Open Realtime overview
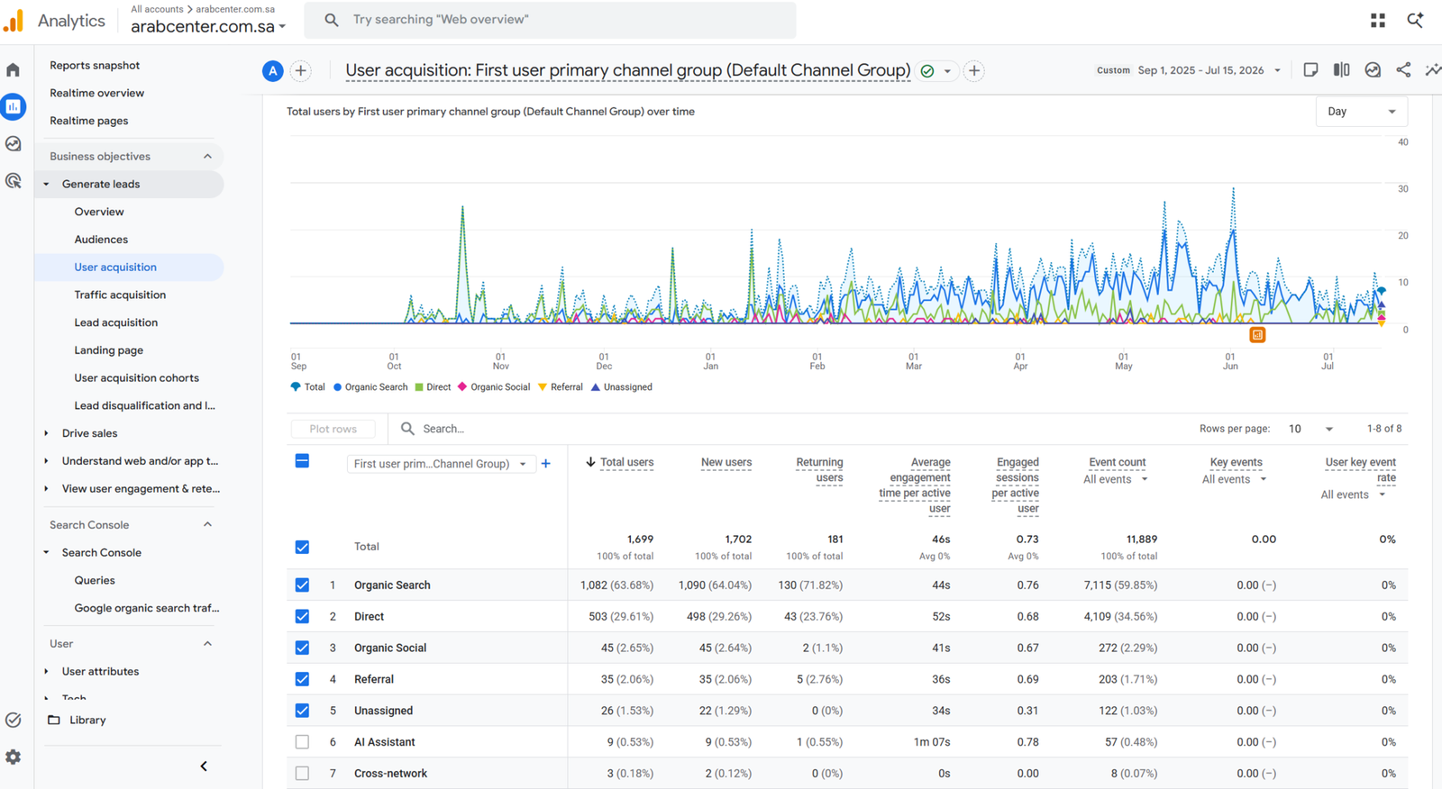The height and width of the screenshot is (789, 1442). pos(97,93)
